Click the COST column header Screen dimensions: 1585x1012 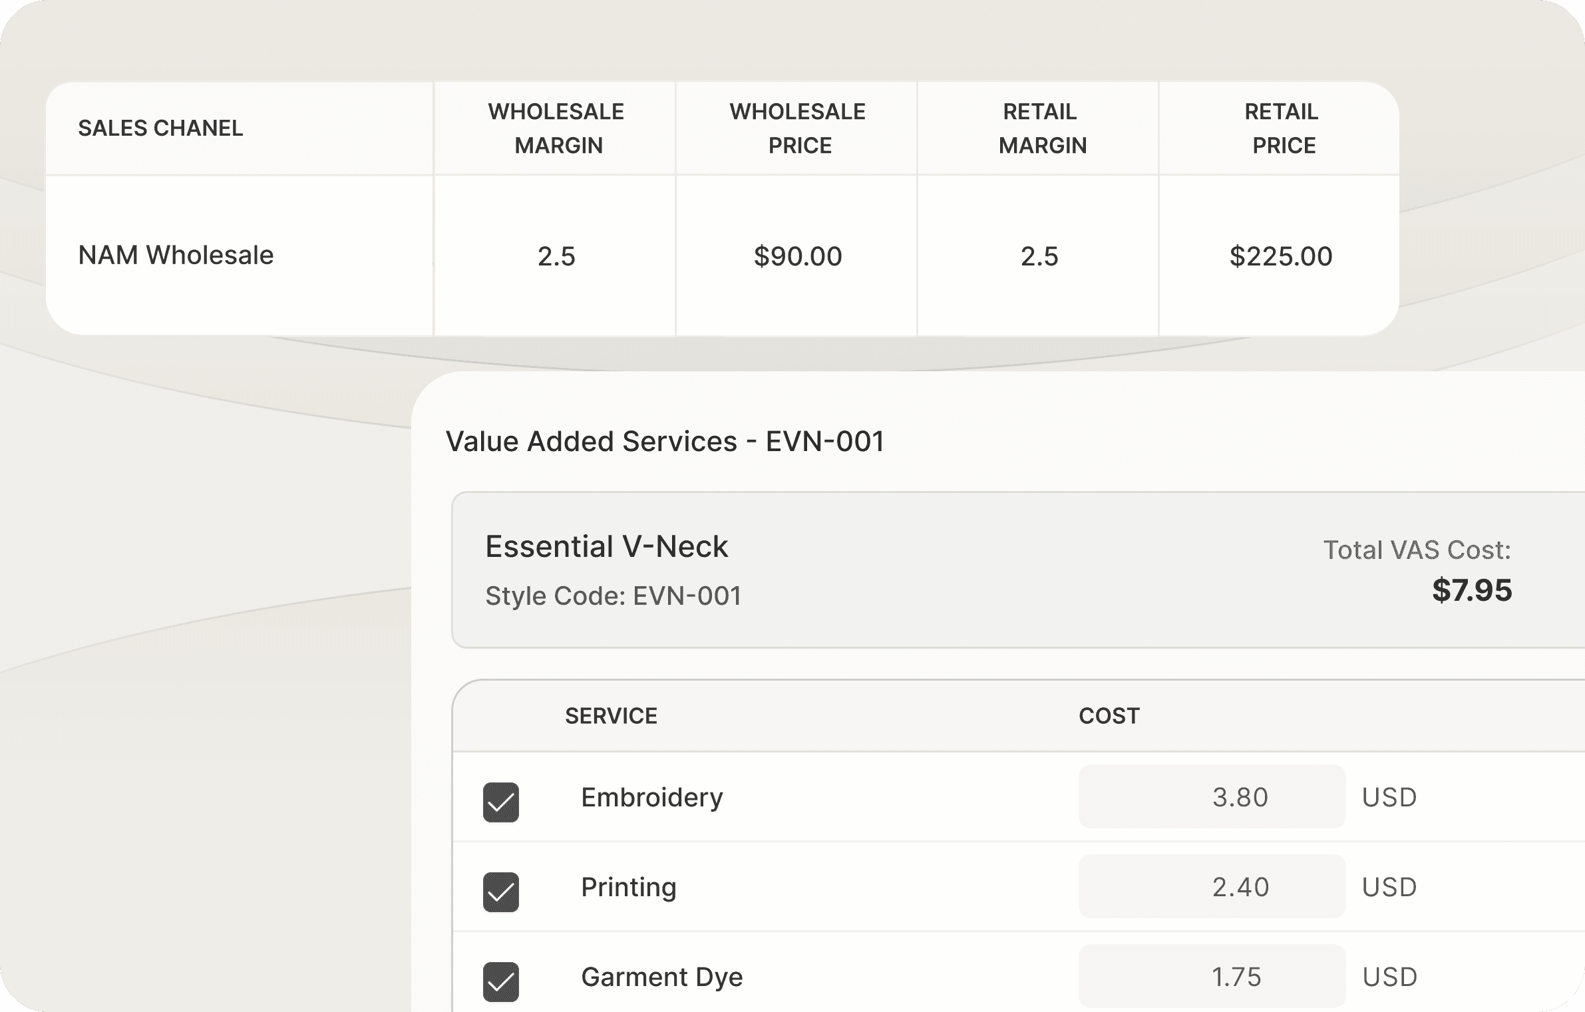pos(1109,716)
